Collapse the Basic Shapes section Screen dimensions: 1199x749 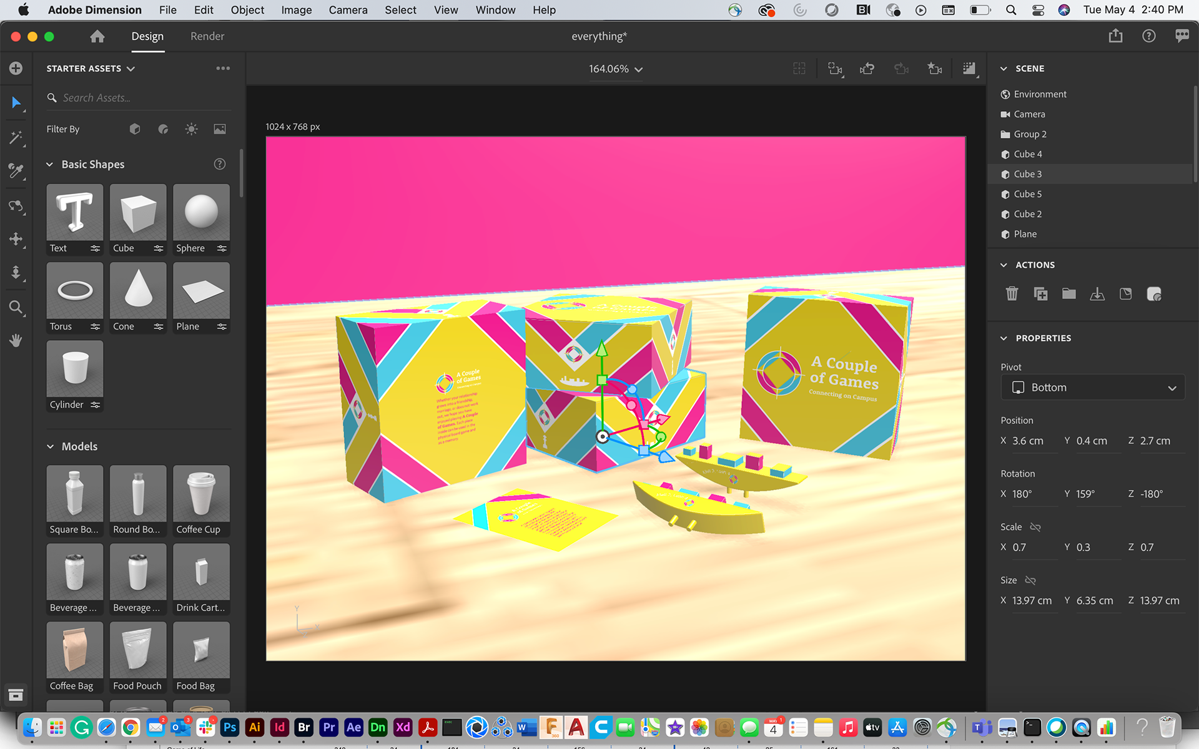50,165
